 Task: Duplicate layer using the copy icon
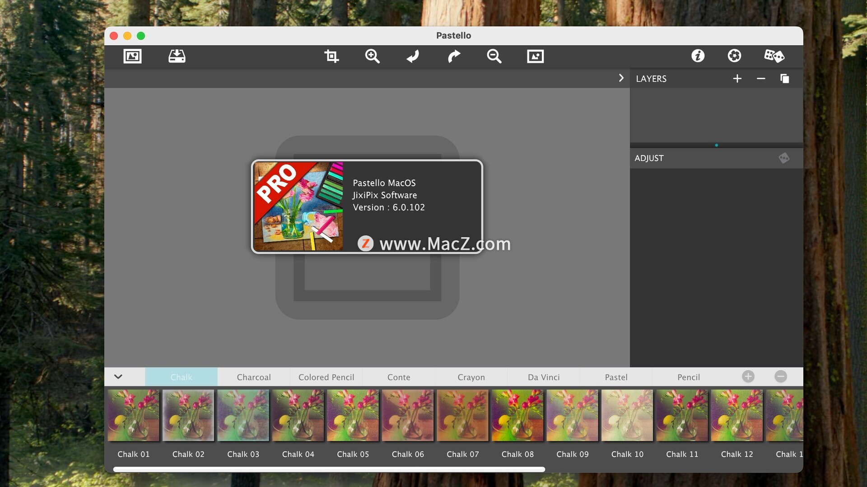point(785,78)
